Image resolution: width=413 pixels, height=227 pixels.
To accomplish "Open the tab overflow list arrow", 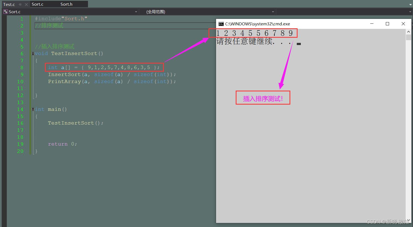I will pos(410,5).
